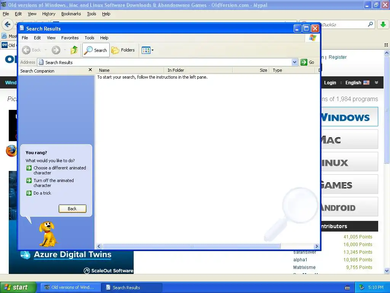Switch to Search Results taskbar item
The image size is (390, 293).
coord(132,288)
